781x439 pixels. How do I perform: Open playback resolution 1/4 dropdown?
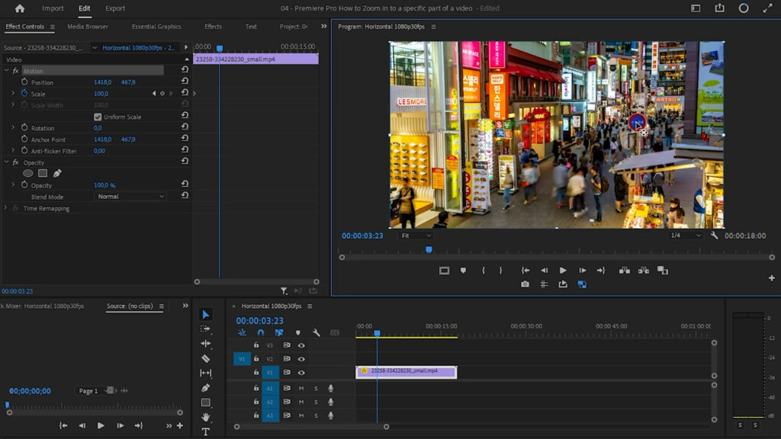[686, 236]
